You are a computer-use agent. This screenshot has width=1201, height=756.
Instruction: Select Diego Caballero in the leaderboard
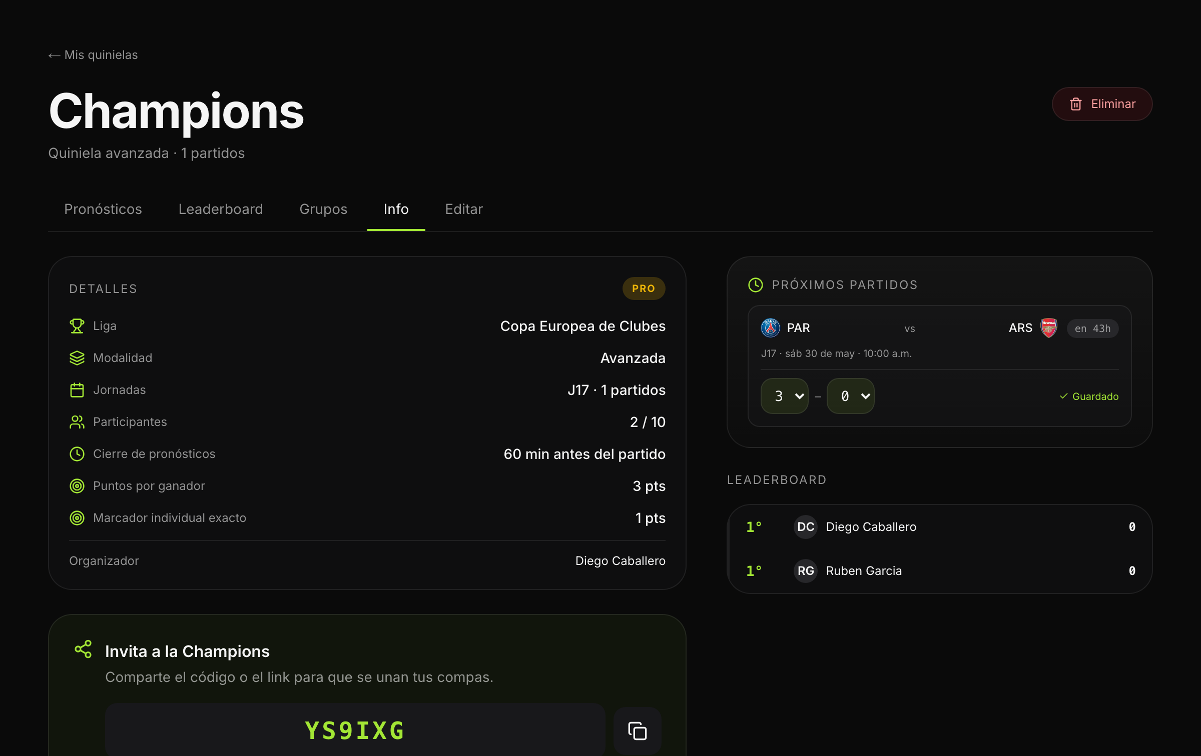pos(940,527)
